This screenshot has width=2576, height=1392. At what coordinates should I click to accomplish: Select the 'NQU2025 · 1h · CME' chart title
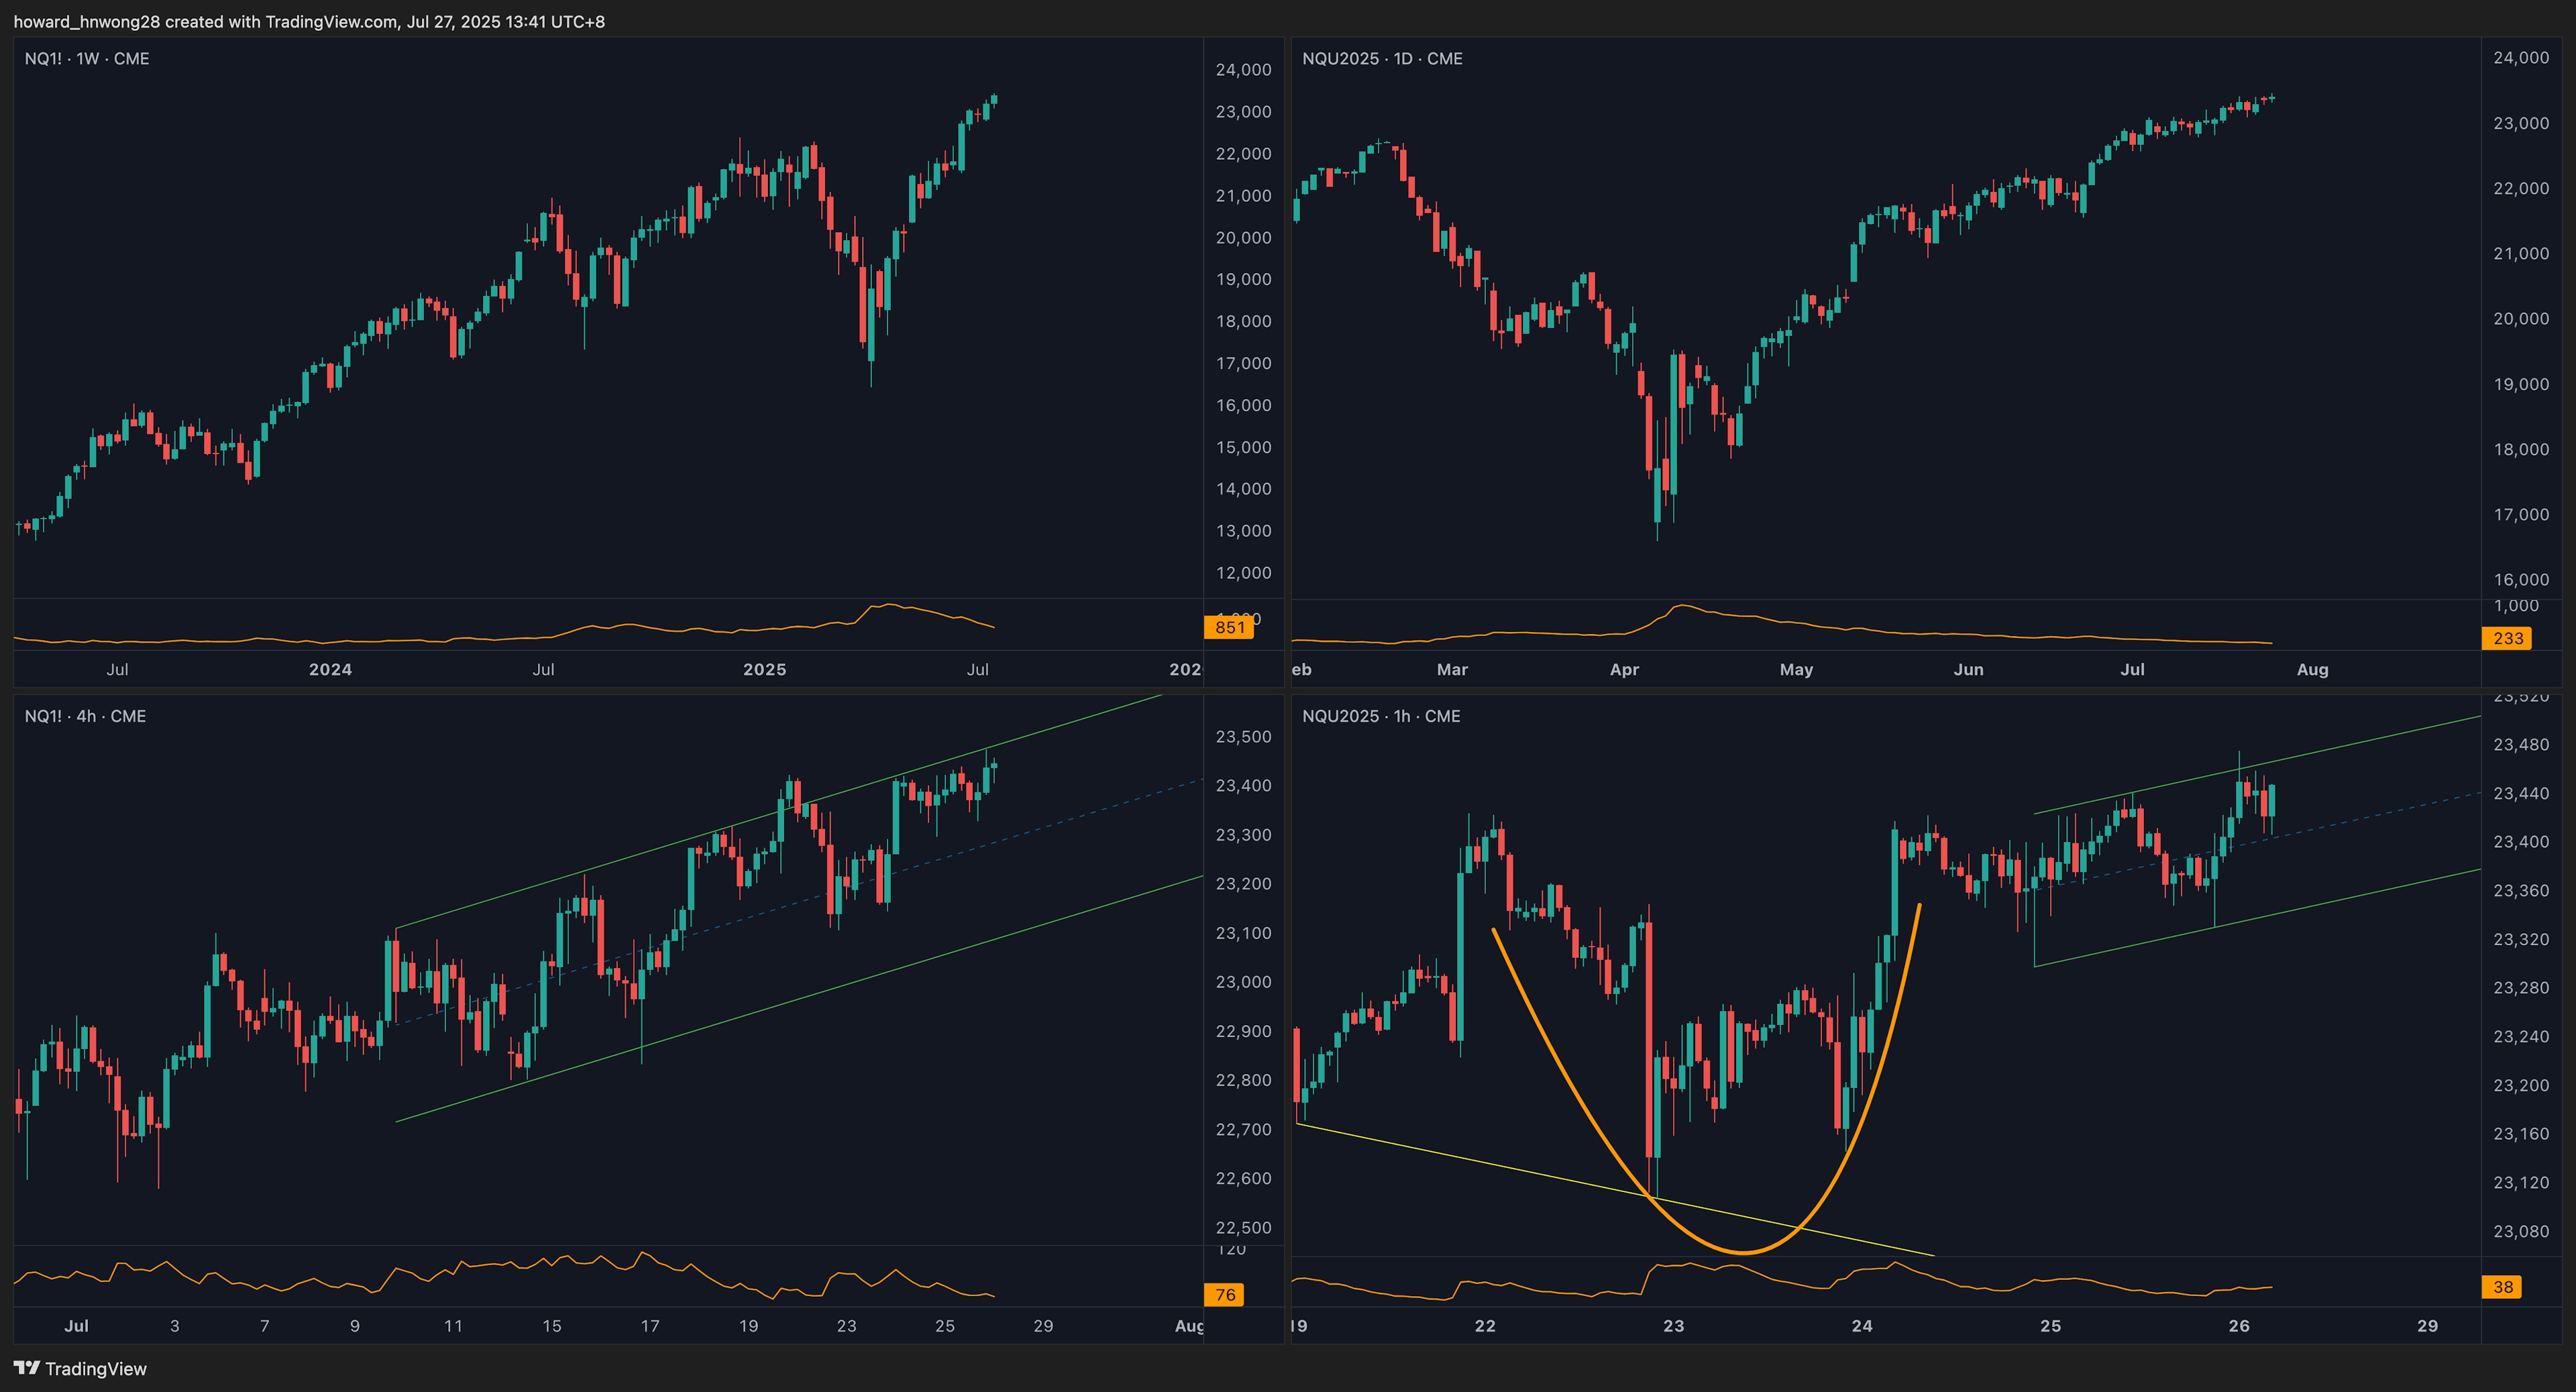tap(1381, 716)
